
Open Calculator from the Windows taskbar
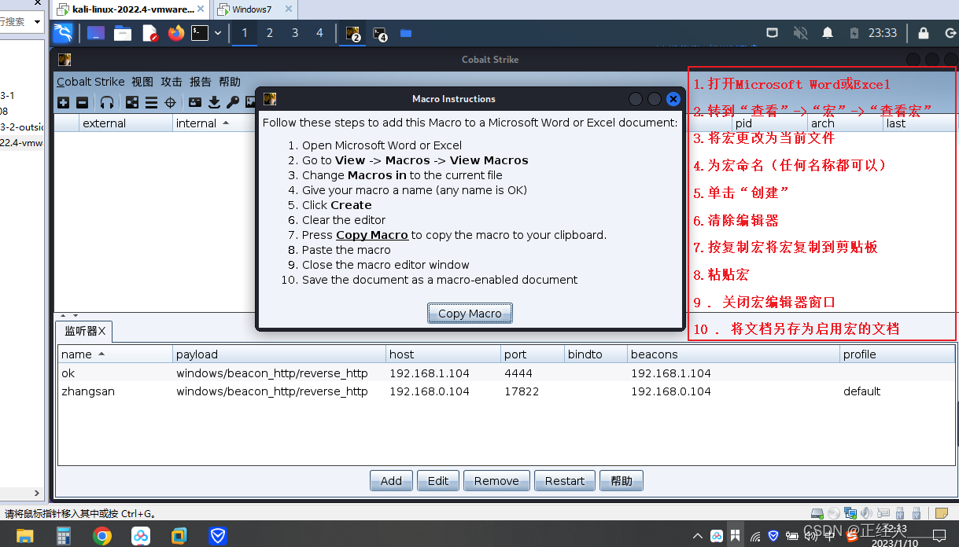click(x=64, y=536)
